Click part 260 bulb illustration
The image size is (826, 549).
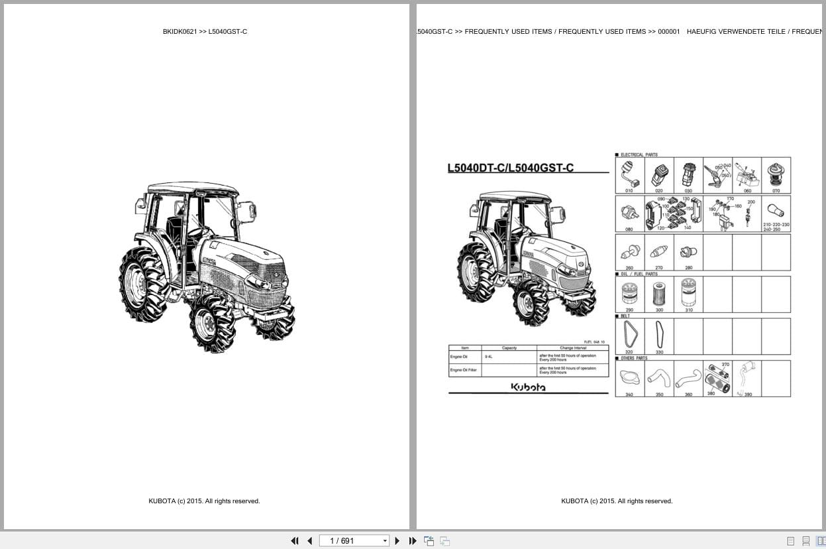[x=629, y=253]
